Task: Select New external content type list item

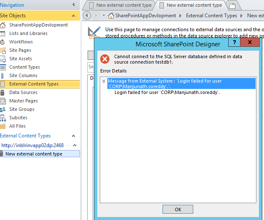Action: [x=40, y=154]
